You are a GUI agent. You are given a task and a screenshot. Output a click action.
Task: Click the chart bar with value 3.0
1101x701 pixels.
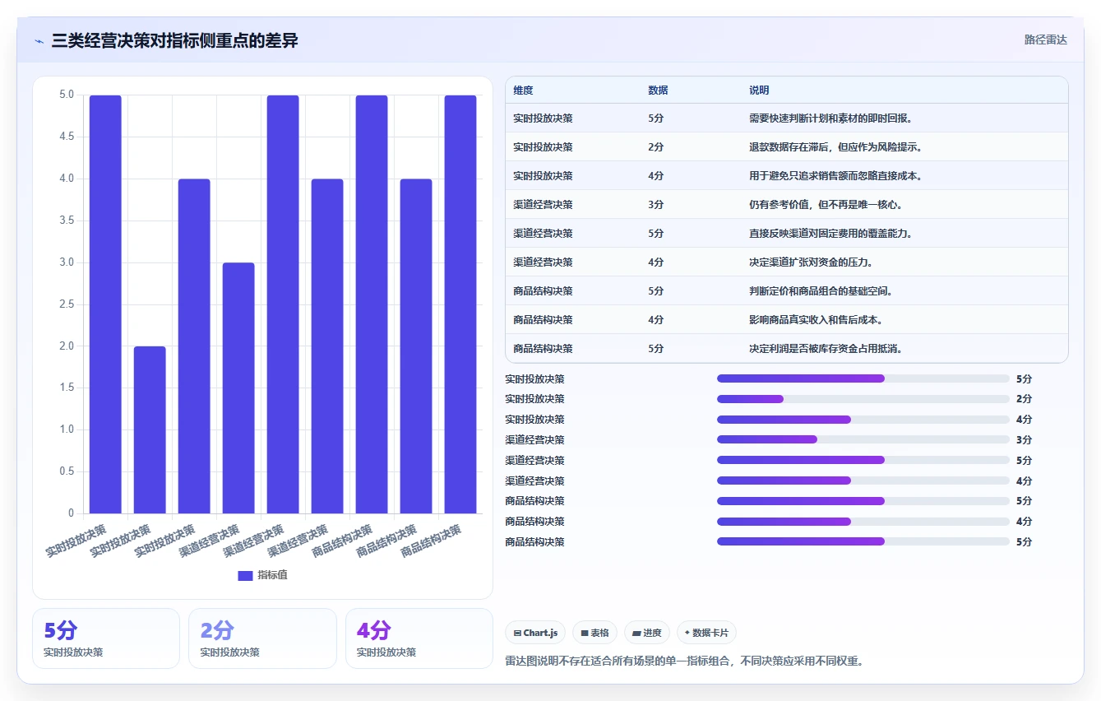tap(238, 388)
